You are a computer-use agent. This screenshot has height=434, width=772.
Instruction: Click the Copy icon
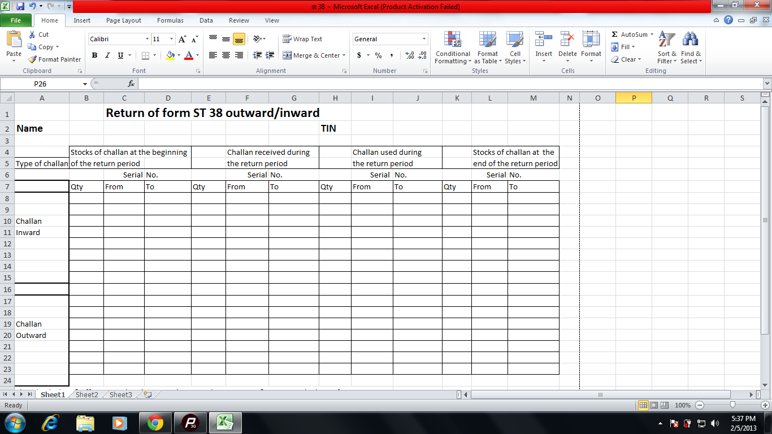32,47
